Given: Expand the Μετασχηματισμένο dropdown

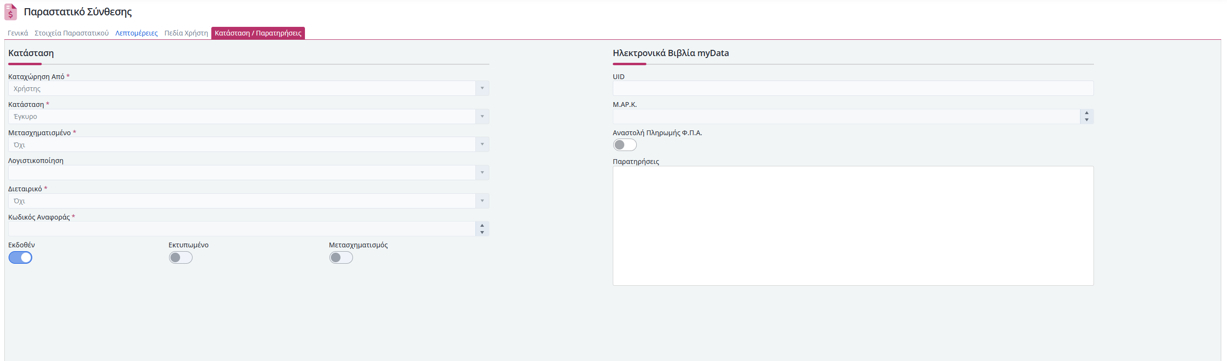Looking at the screenshot, I should coord(482,144).
